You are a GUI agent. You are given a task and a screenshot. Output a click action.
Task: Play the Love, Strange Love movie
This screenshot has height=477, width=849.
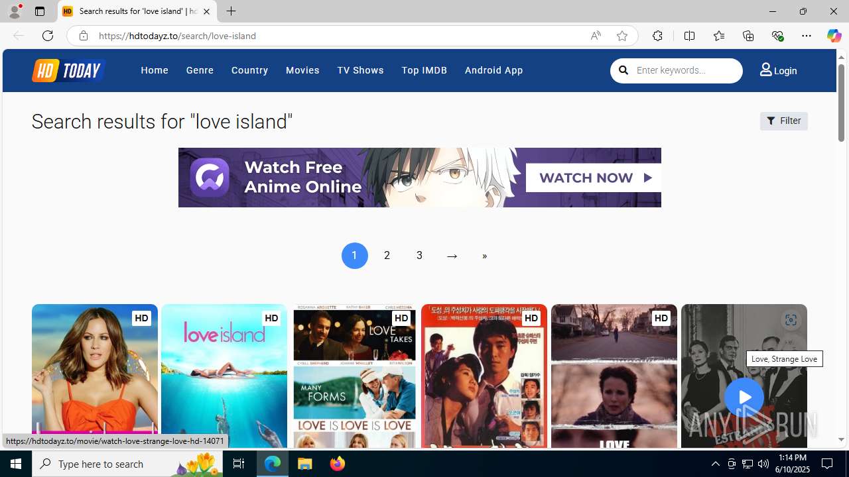coord(744,397)
